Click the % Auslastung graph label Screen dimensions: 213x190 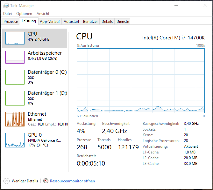pos(88,45)
